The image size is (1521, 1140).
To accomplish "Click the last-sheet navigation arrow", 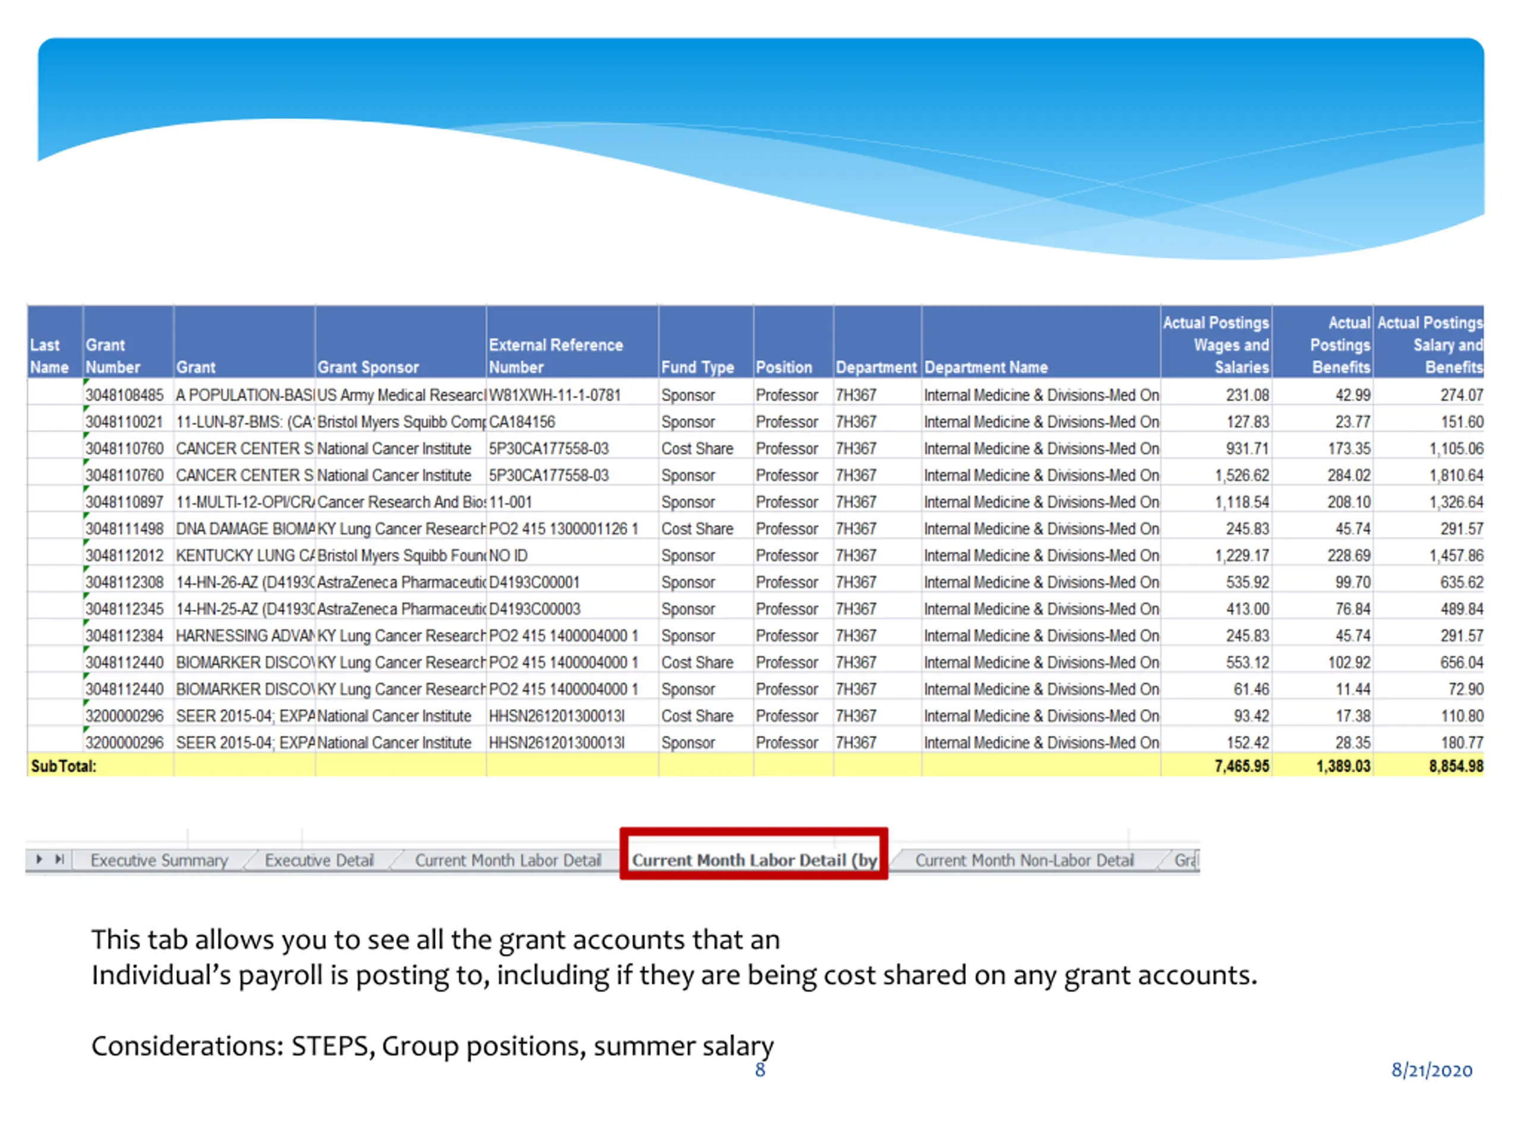I will [60, 859].
